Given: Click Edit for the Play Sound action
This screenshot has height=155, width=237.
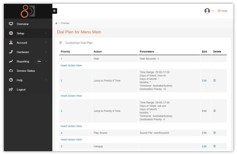Looking at the screenshot, I should [x=204, y=133].
